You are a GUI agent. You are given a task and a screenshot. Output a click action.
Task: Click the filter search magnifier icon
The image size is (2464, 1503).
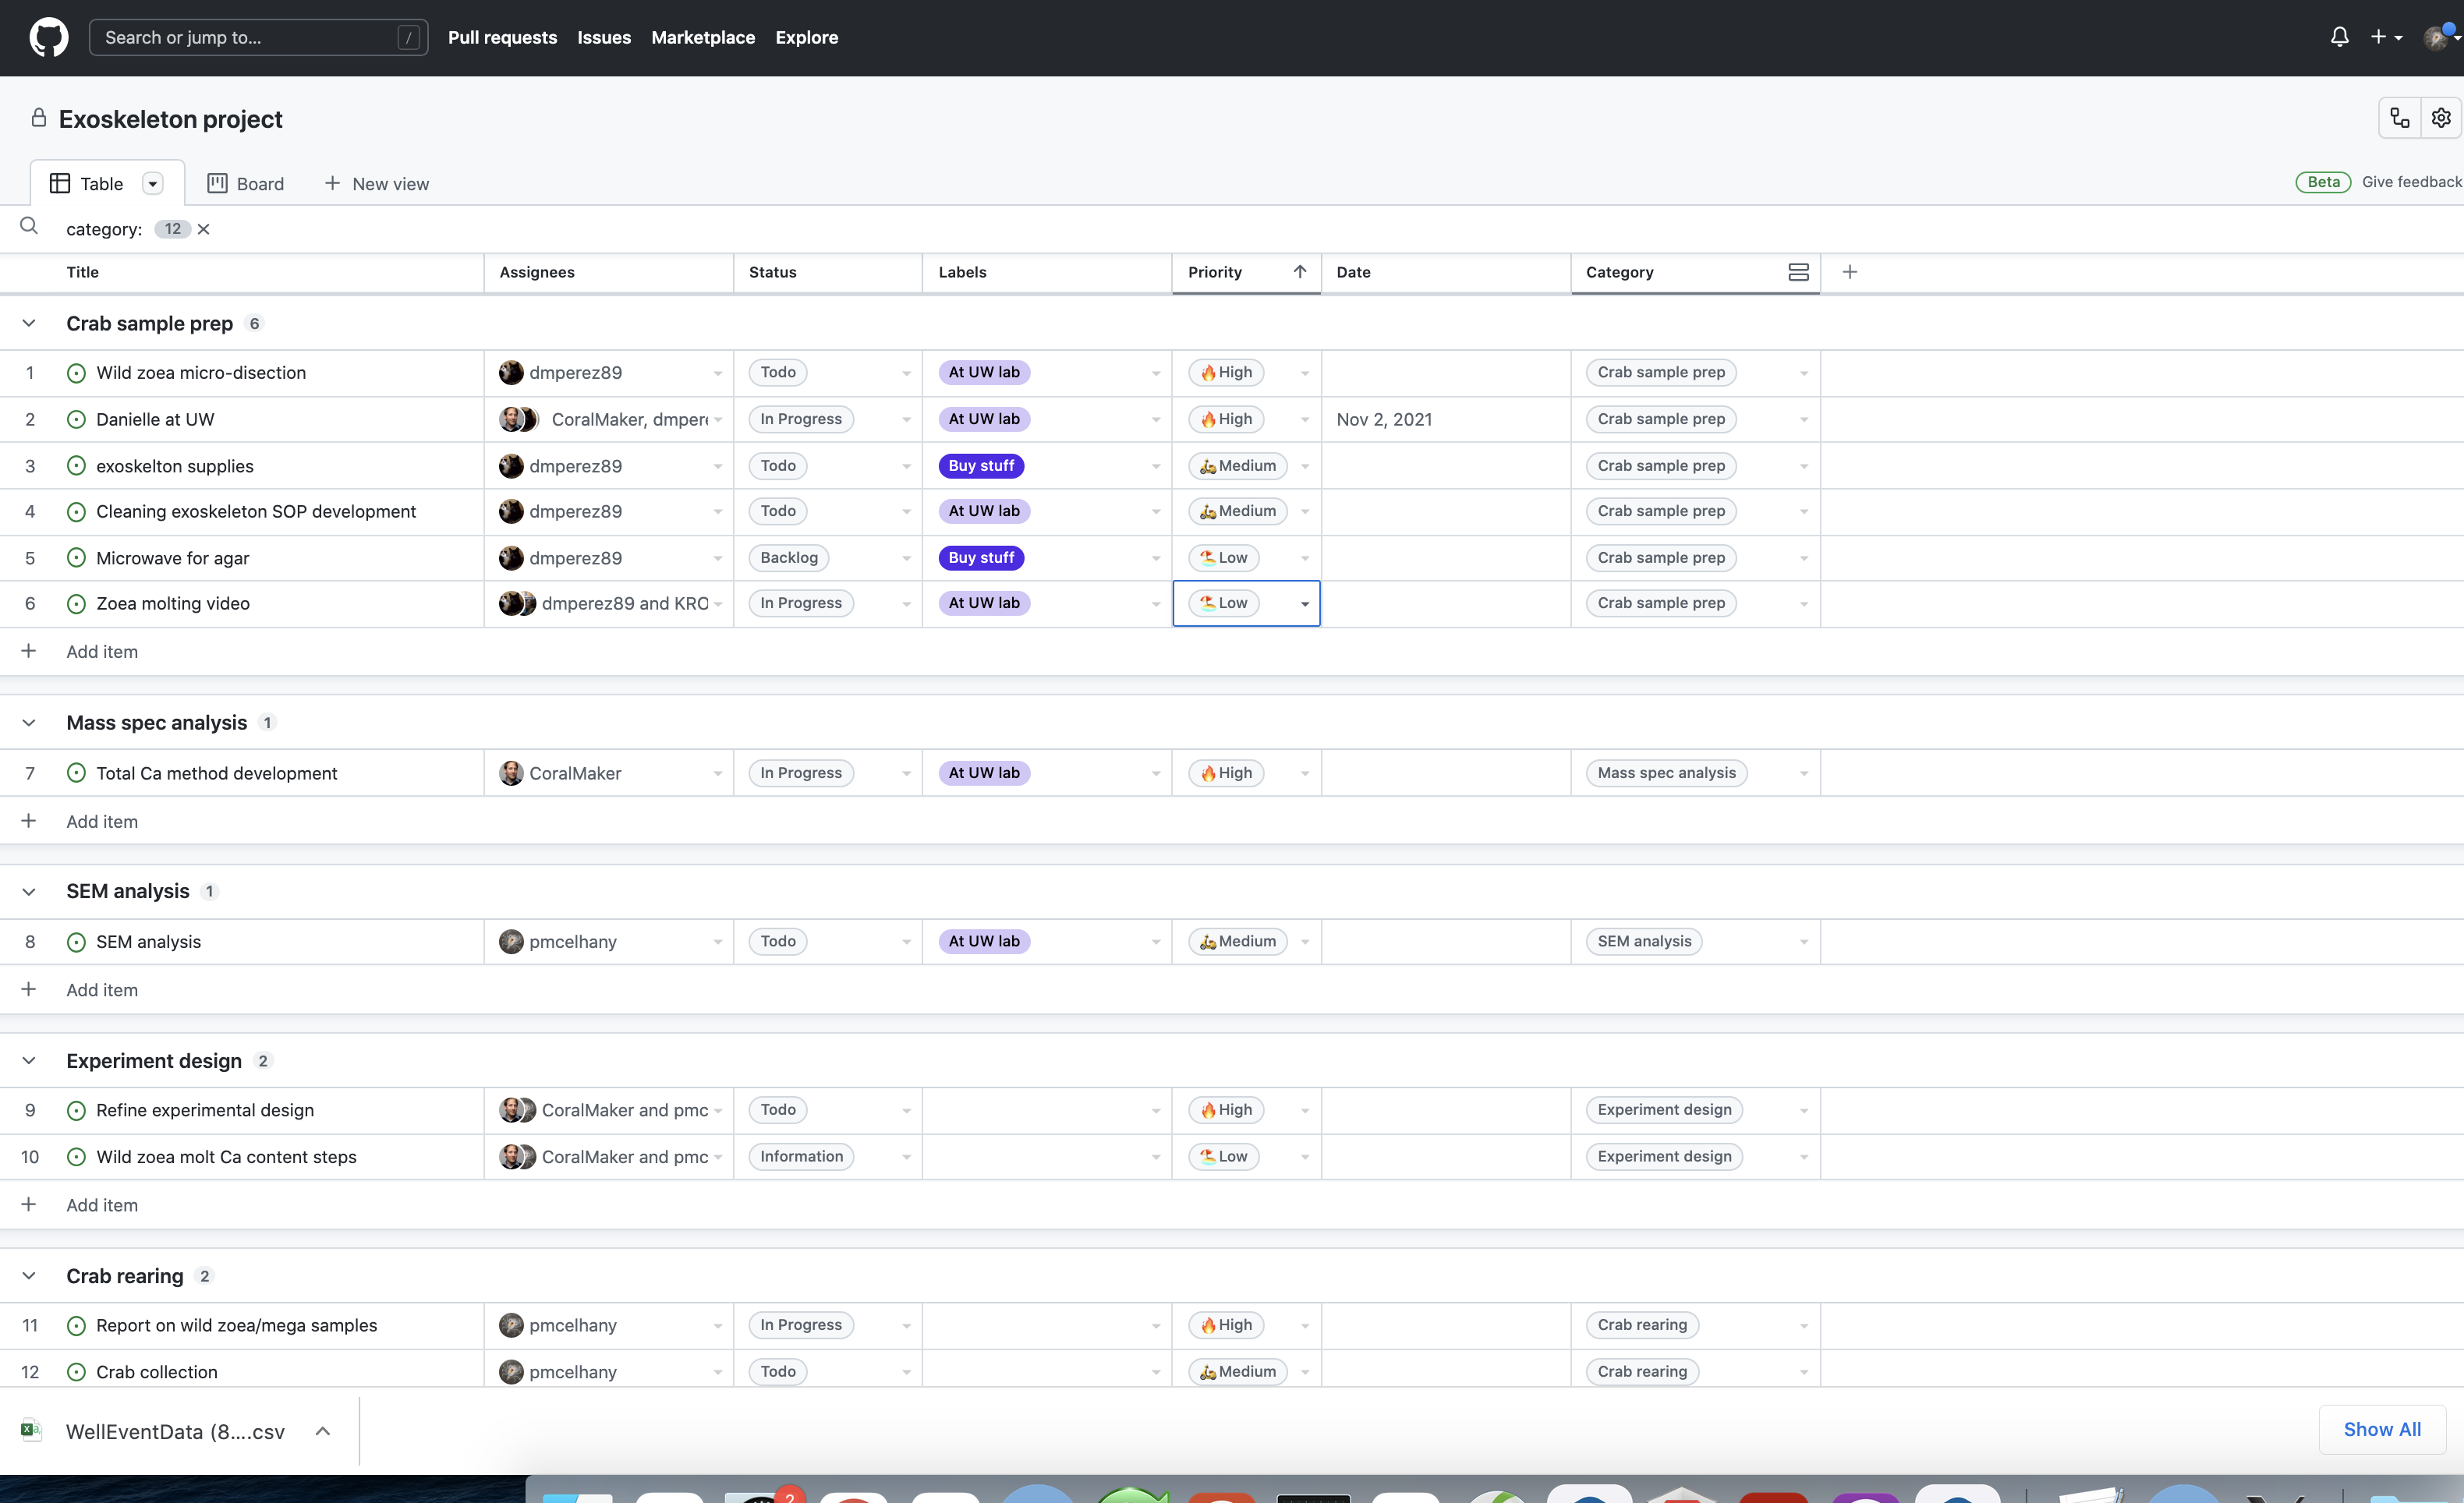click(x=29, y=227)
